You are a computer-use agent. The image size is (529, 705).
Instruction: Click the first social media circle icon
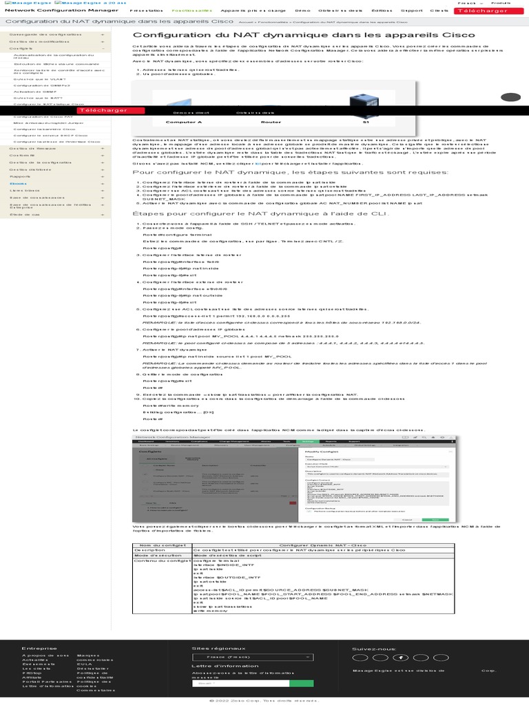(x=360, y=657)
